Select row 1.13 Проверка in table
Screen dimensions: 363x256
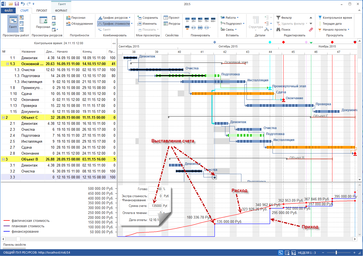coord(59,105)
